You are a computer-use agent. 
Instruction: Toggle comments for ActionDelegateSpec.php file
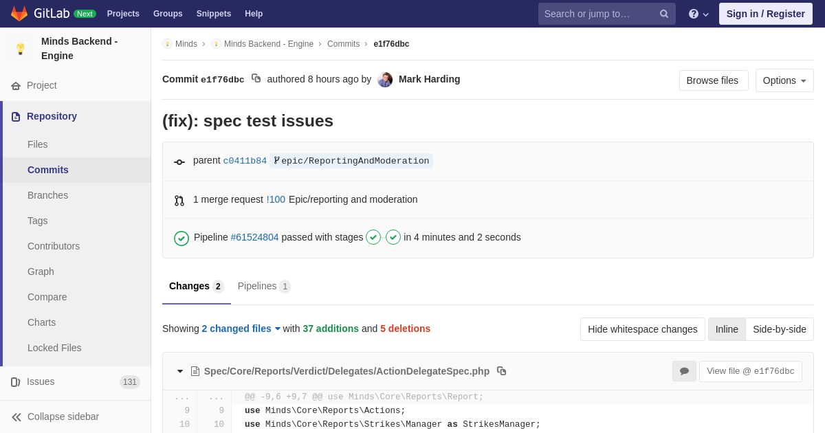[684, 371]
